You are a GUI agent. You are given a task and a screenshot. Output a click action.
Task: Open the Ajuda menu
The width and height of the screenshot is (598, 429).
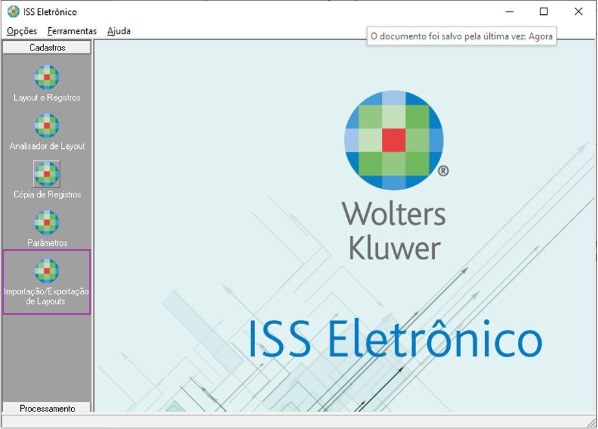point(119,31)
